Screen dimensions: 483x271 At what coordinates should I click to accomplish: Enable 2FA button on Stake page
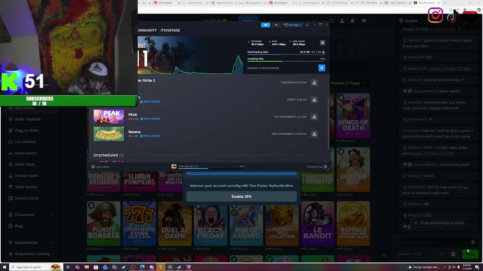coord(241,196)
